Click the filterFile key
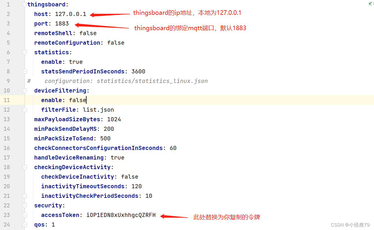 58,110
